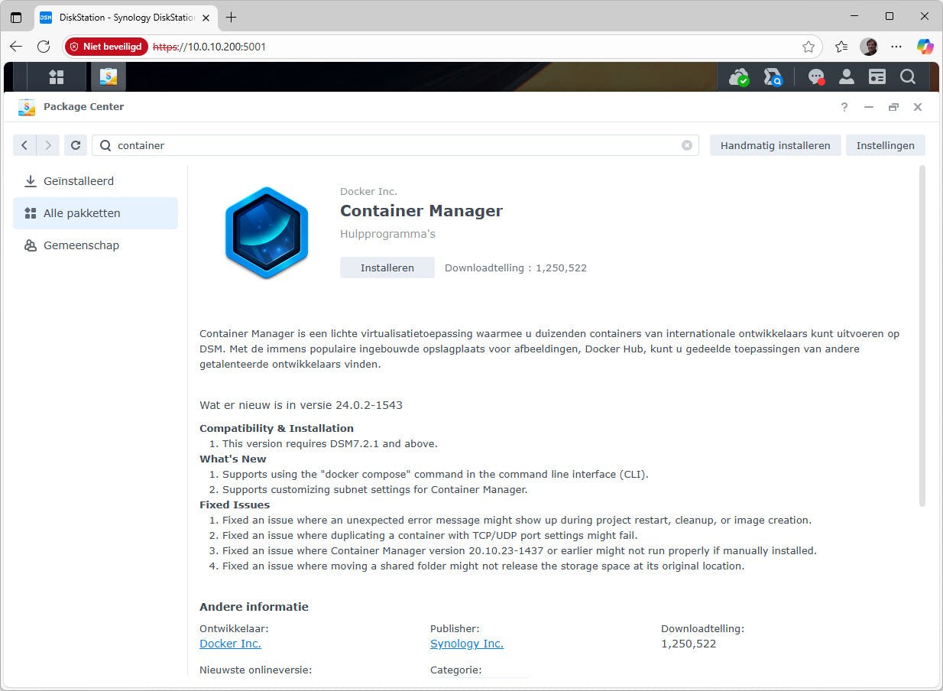Open the DSM main menu grid icon
This screenshot has width=943, height=691.
[57, 76]
